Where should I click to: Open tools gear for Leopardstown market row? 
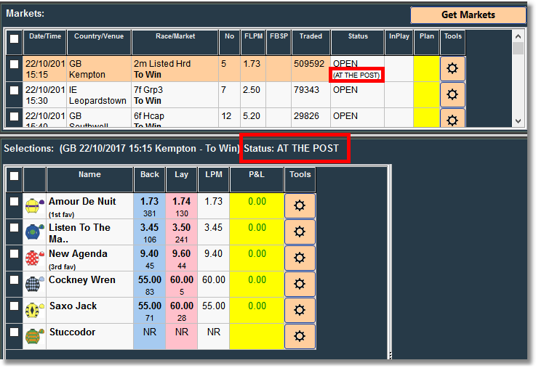(452, 94)
